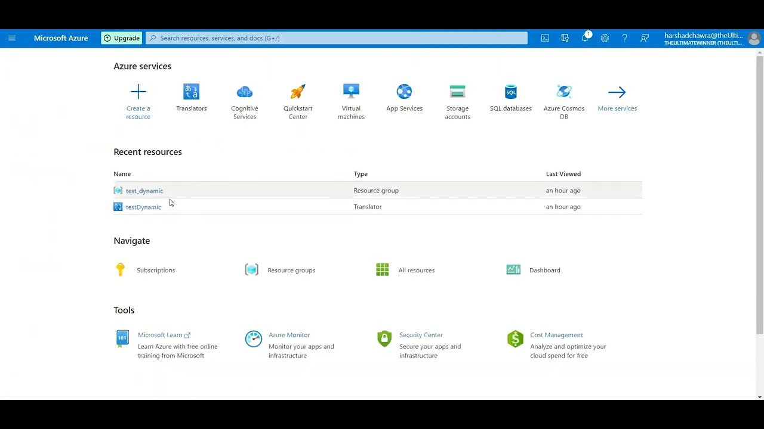
Task: Navigate to Resource groups
Action: tap(291, 271)
